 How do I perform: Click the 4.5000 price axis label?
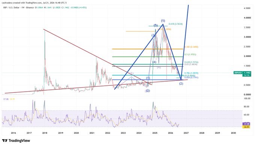click(247, 8)
